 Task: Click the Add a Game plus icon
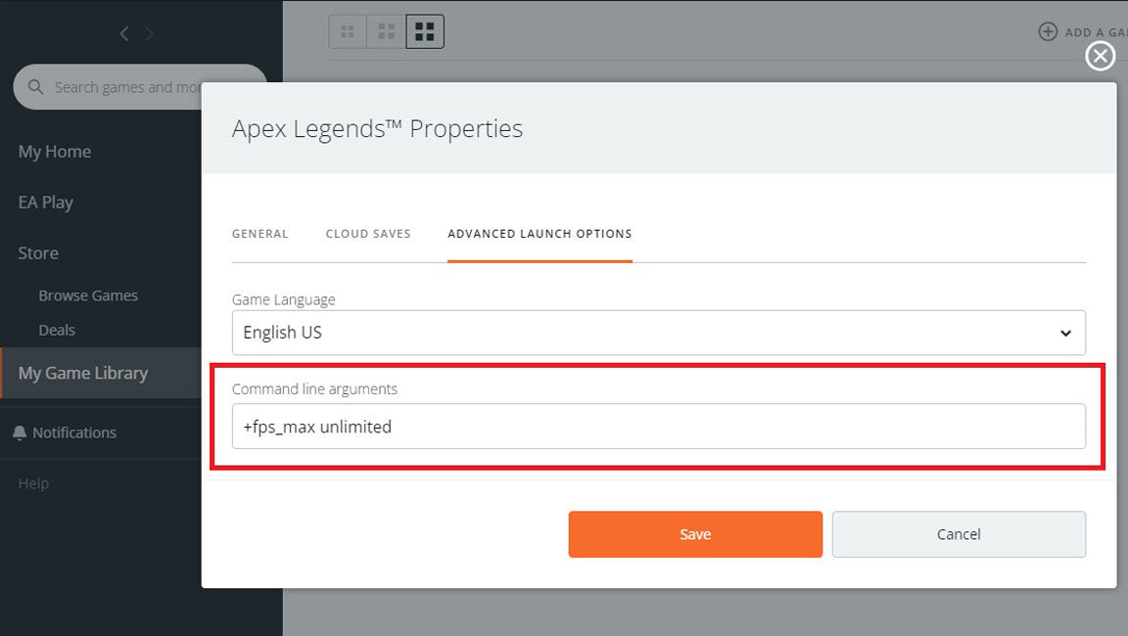tap(1049, 32)
